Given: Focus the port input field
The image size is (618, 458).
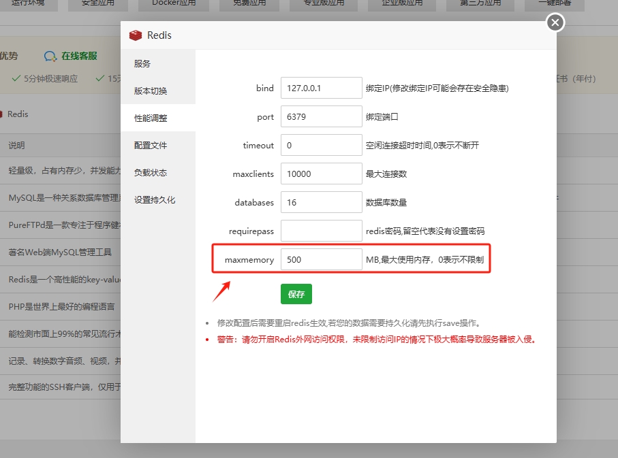Looking at the screenshot, I should (321, 116).
